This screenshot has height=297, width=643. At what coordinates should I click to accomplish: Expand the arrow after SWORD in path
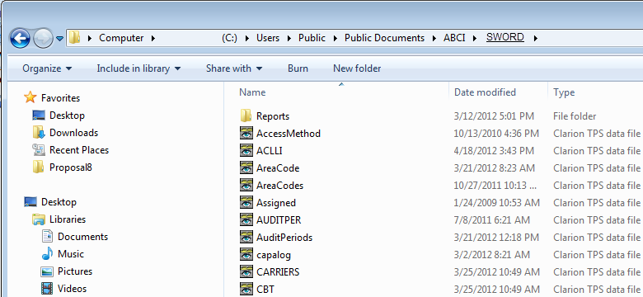(535, 38)
